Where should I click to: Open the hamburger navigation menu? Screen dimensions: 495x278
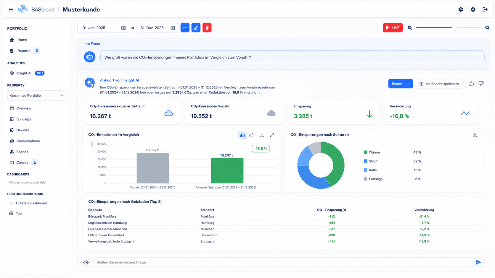(x=11, y=9)
